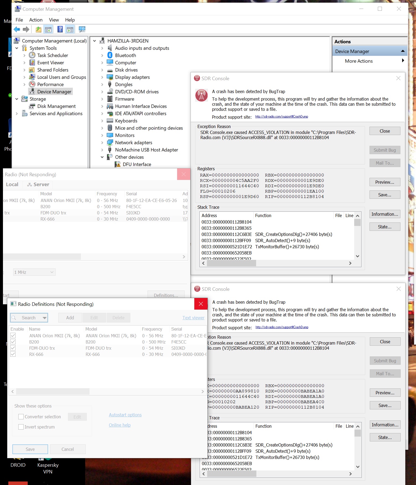Screen dimensions: 416x485
Task: Click the Bluetooth device category icon
Action: tap(110, 55)
